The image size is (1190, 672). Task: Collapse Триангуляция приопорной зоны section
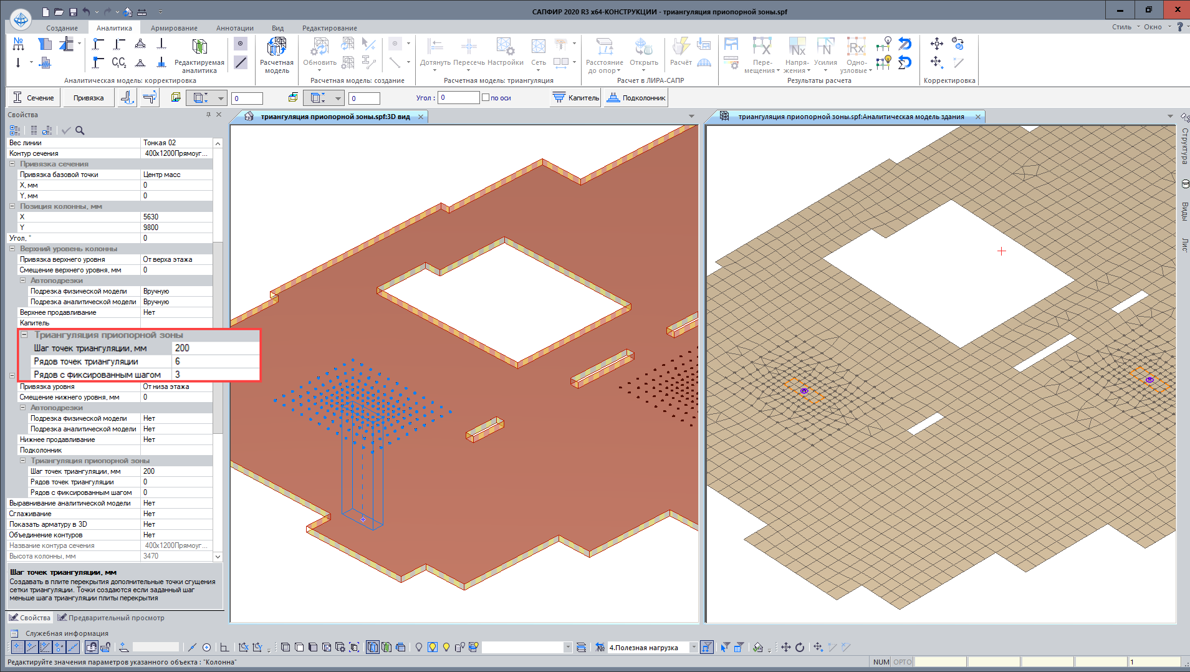click(24, 335)
